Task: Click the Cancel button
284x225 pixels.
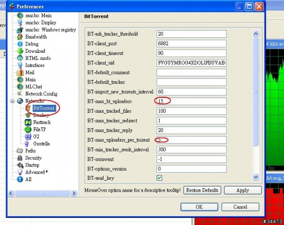Action: [241, 207]
